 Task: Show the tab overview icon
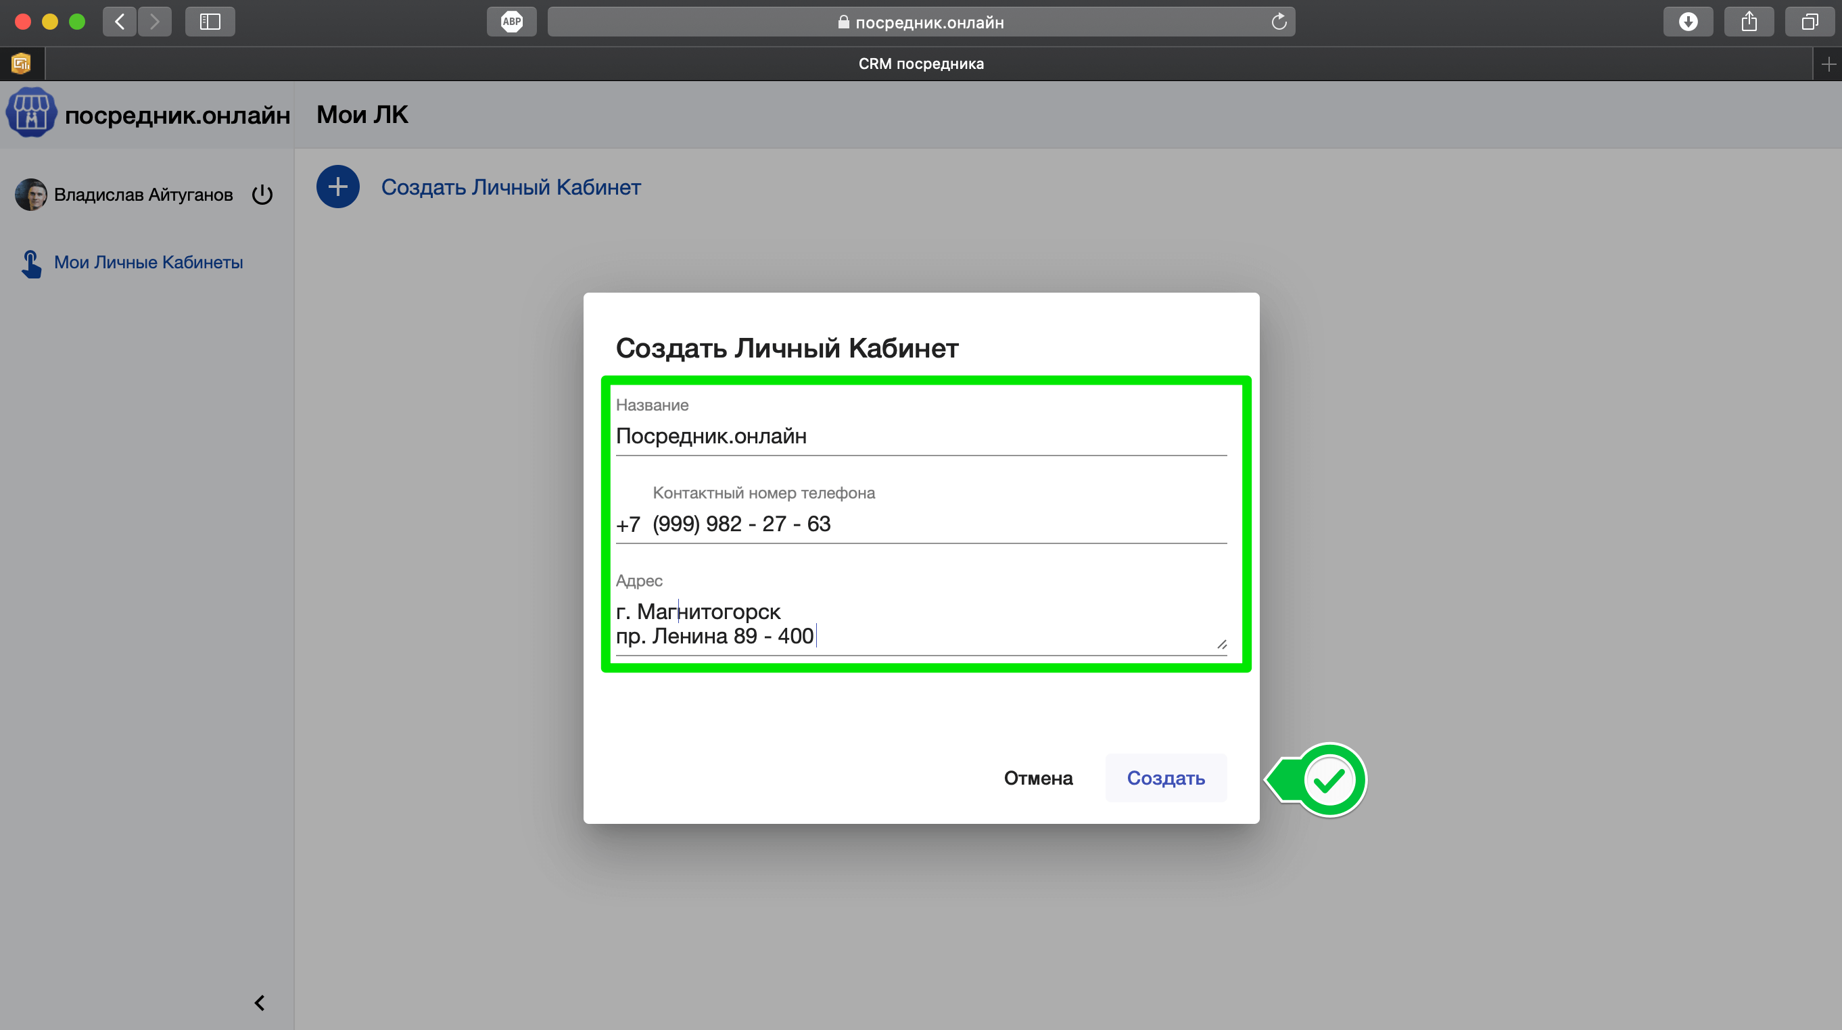pyautogui.click(x=1809, y=22)
